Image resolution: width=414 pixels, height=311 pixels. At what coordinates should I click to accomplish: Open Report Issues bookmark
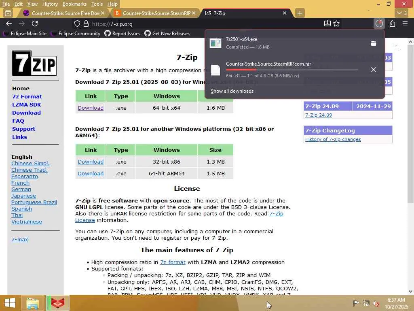(x=123, y=33)
